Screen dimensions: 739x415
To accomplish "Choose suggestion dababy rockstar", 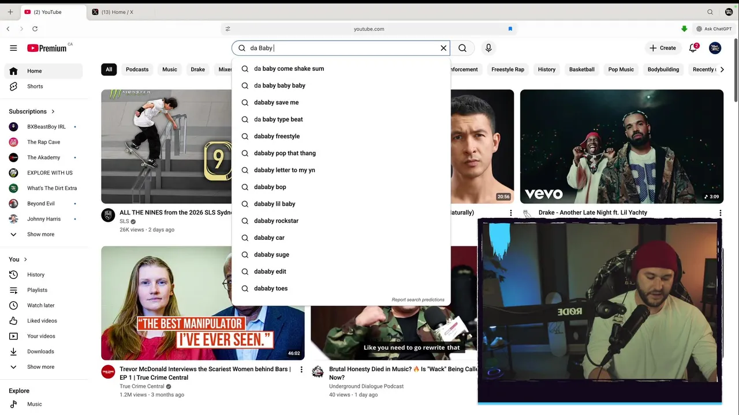I will [341, 221].
